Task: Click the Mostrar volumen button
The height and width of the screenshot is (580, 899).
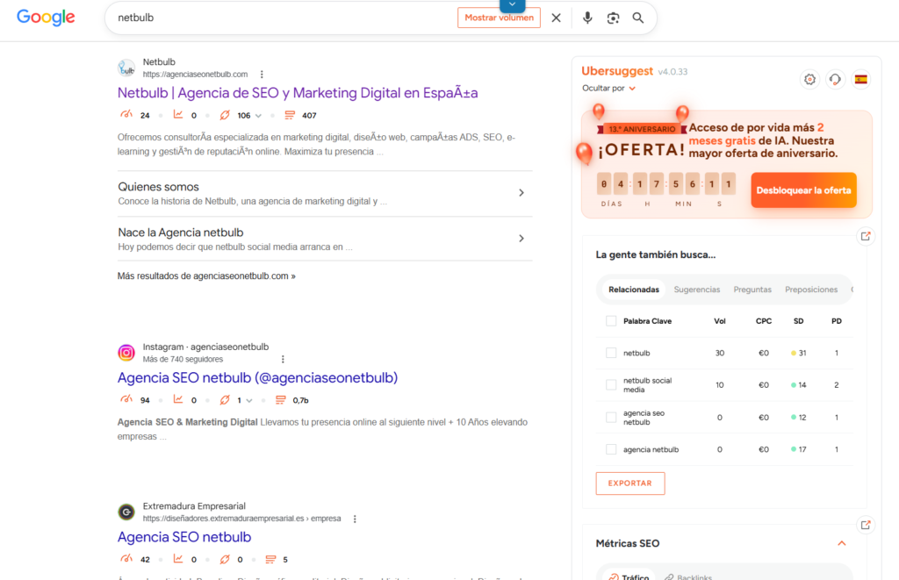Action: pos(499,18)
